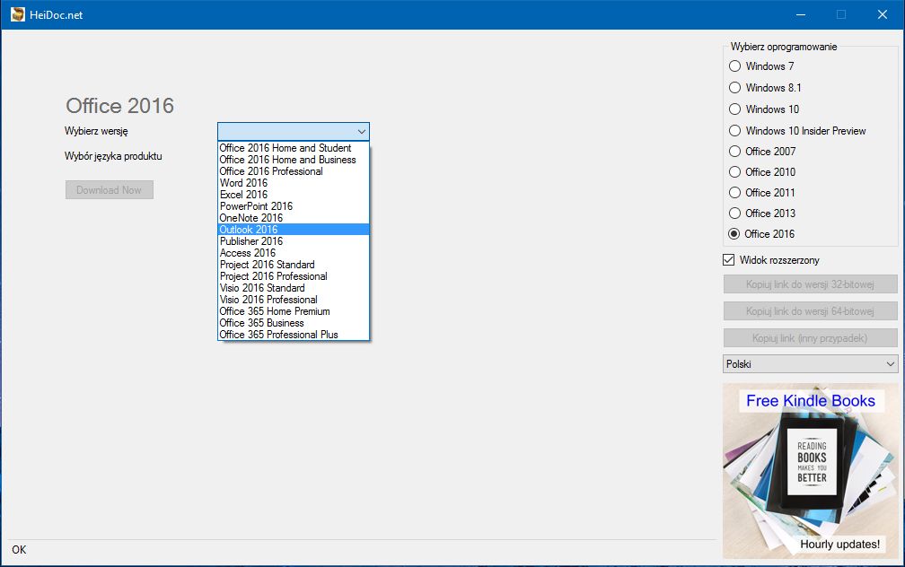Click the HeiDoc.net app icon in title bar
Screen dimensions: 905x567
[18, 14]
